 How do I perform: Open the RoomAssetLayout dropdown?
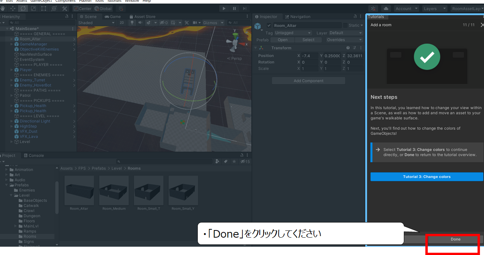tap(467, 8)
